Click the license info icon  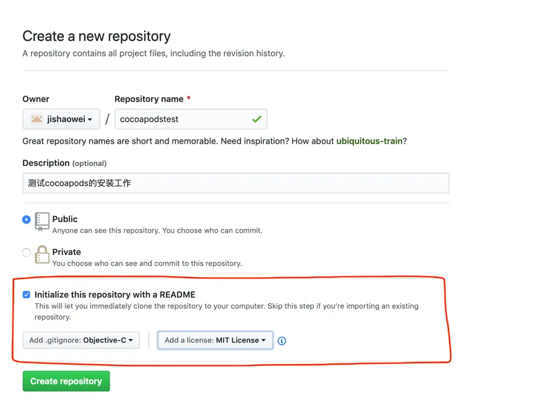click(x=282, y=340)
